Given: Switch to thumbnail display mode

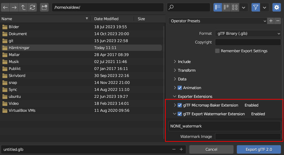Looking at the screenshot, I should point(235,7).
